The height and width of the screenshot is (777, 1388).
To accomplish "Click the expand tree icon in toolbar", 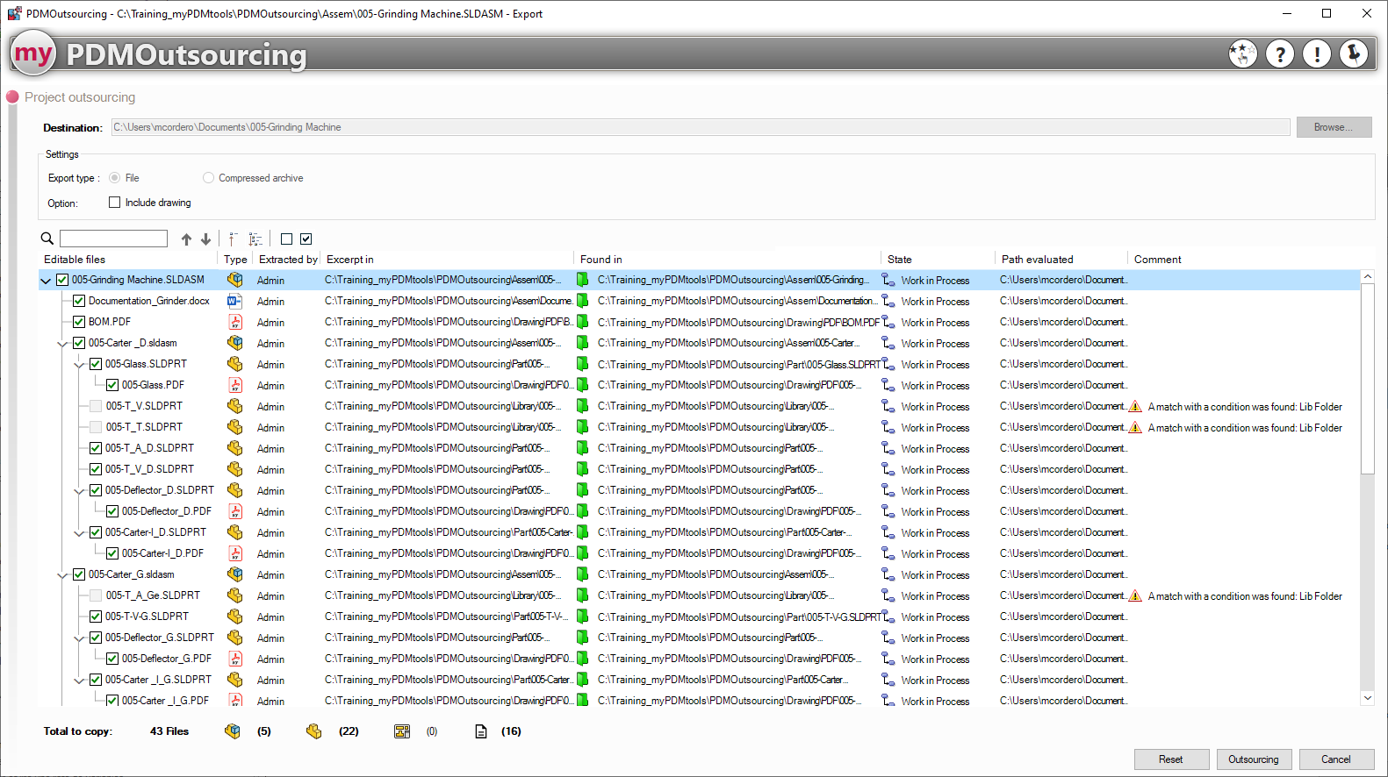I will [255, 239].
